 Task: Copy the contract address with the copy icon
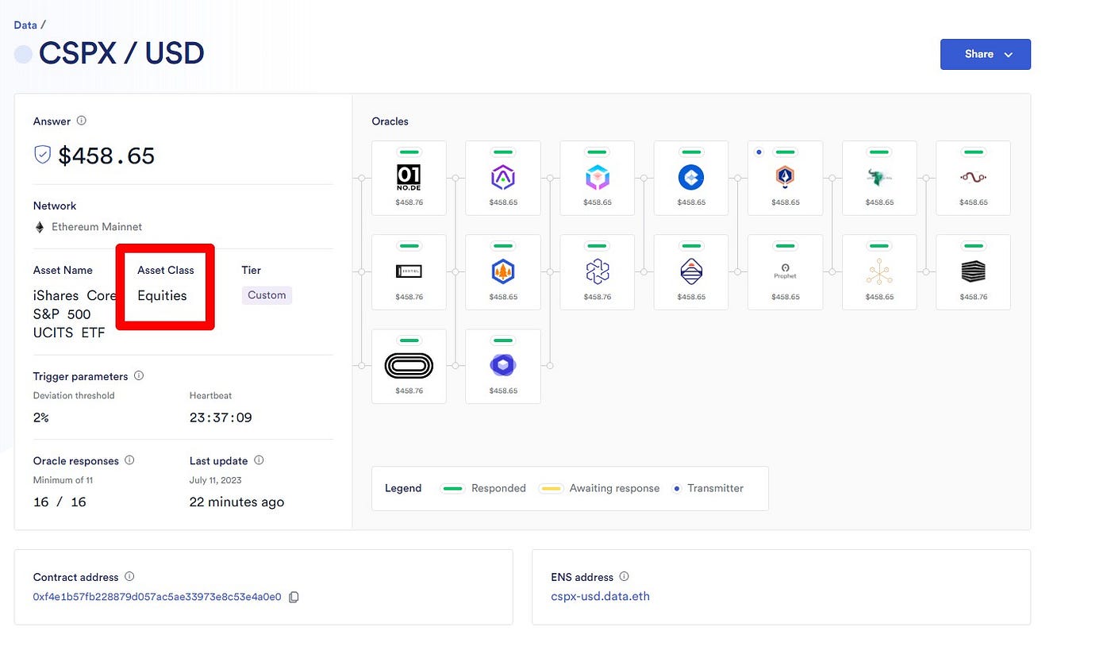pyautogui.click(x=294, y=597)
